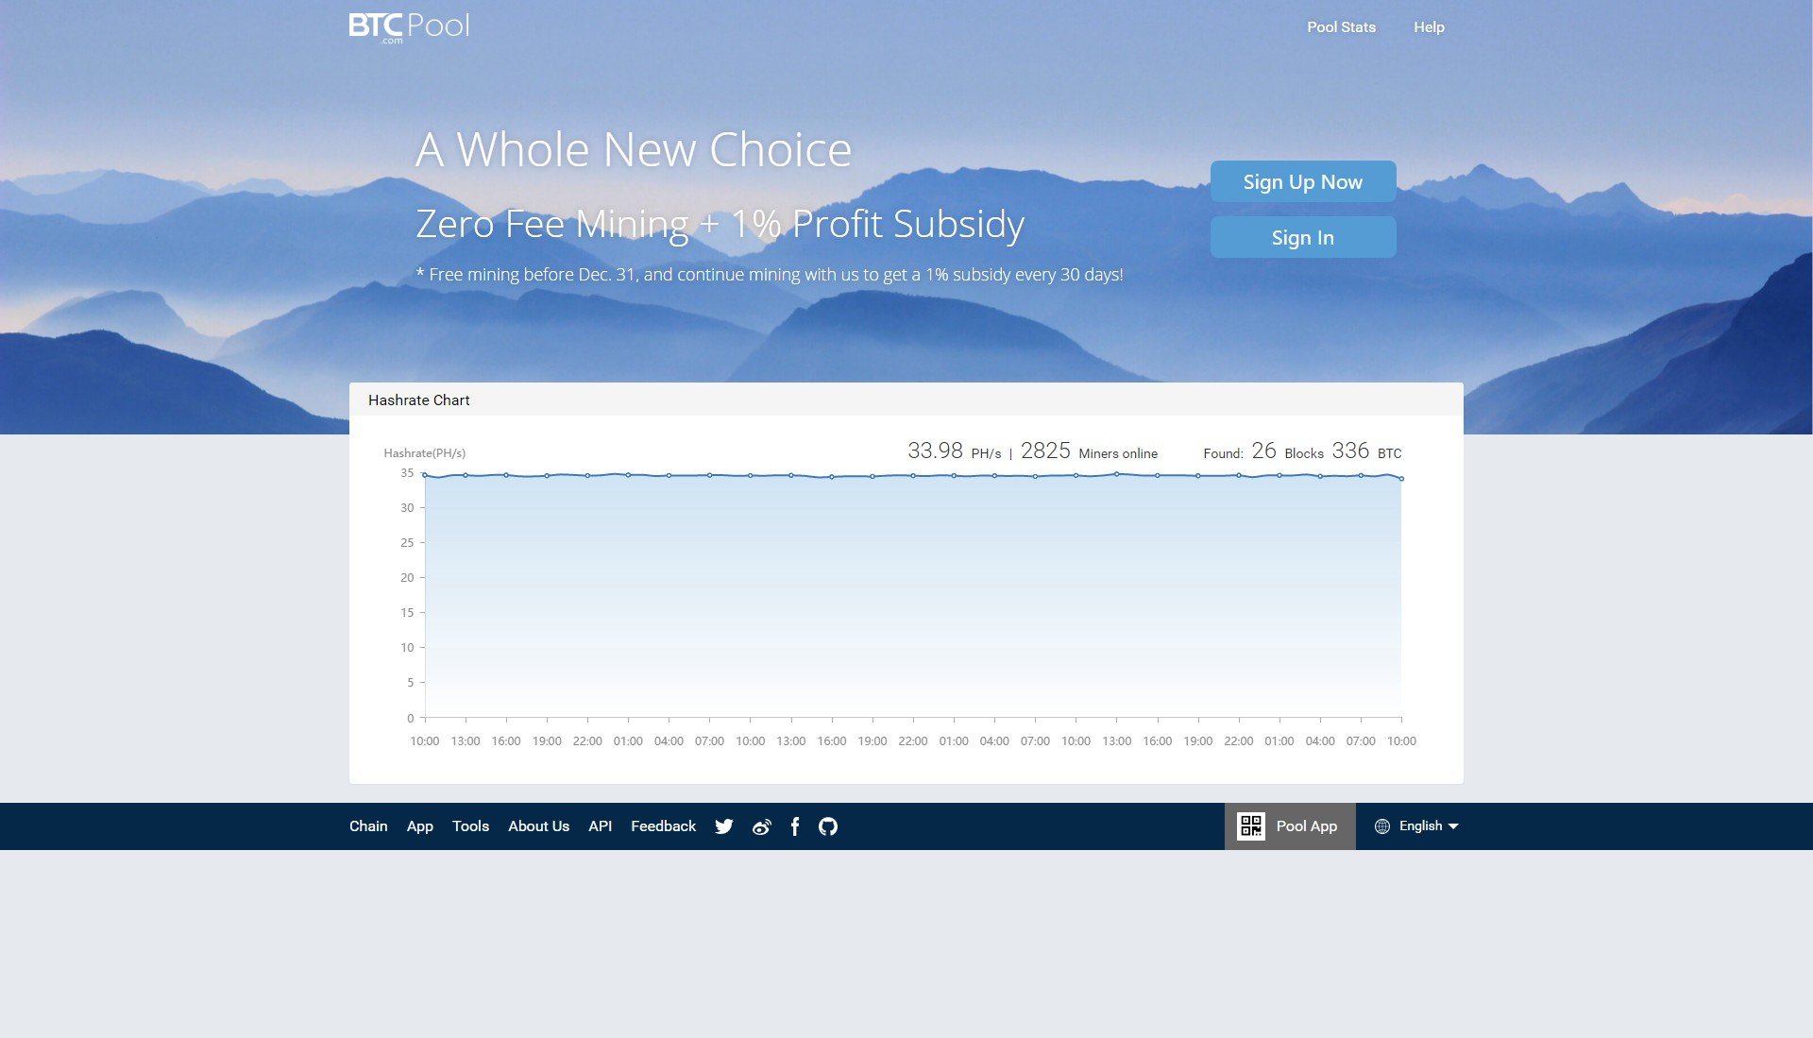Toggle the hashrate chart display
Screen dimensions: 1813x1038
pyautogui.click(x=419, y=399)
